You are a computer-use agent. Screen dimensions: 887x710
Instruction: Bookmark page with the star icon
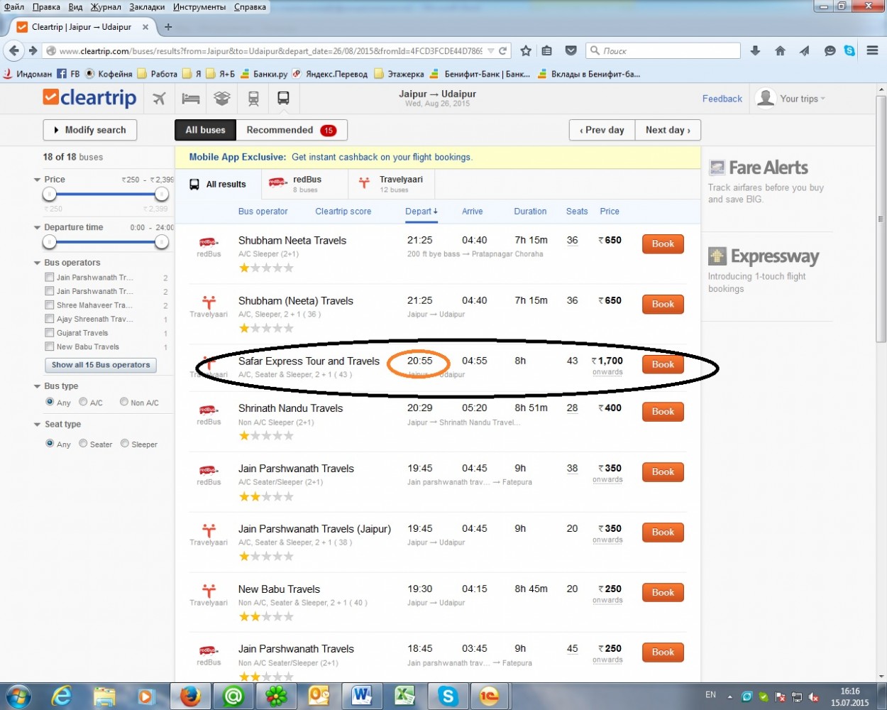pyautogui.click(x=526, y=51)
